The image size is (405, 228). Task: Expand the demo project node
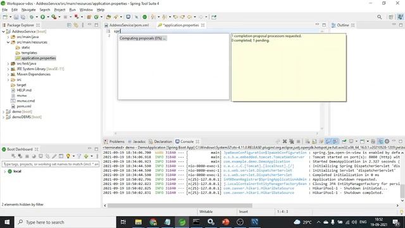[3, 111]
